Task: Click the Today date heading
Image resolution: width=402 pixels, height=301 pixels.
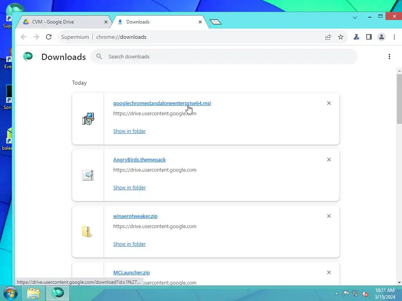Action: 79,83
